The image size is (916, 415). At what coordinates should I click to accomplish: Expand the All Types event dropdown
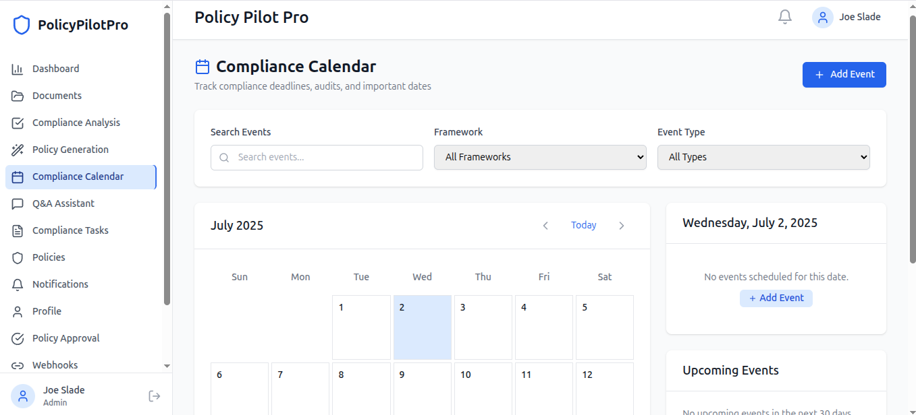click(763, 157)
